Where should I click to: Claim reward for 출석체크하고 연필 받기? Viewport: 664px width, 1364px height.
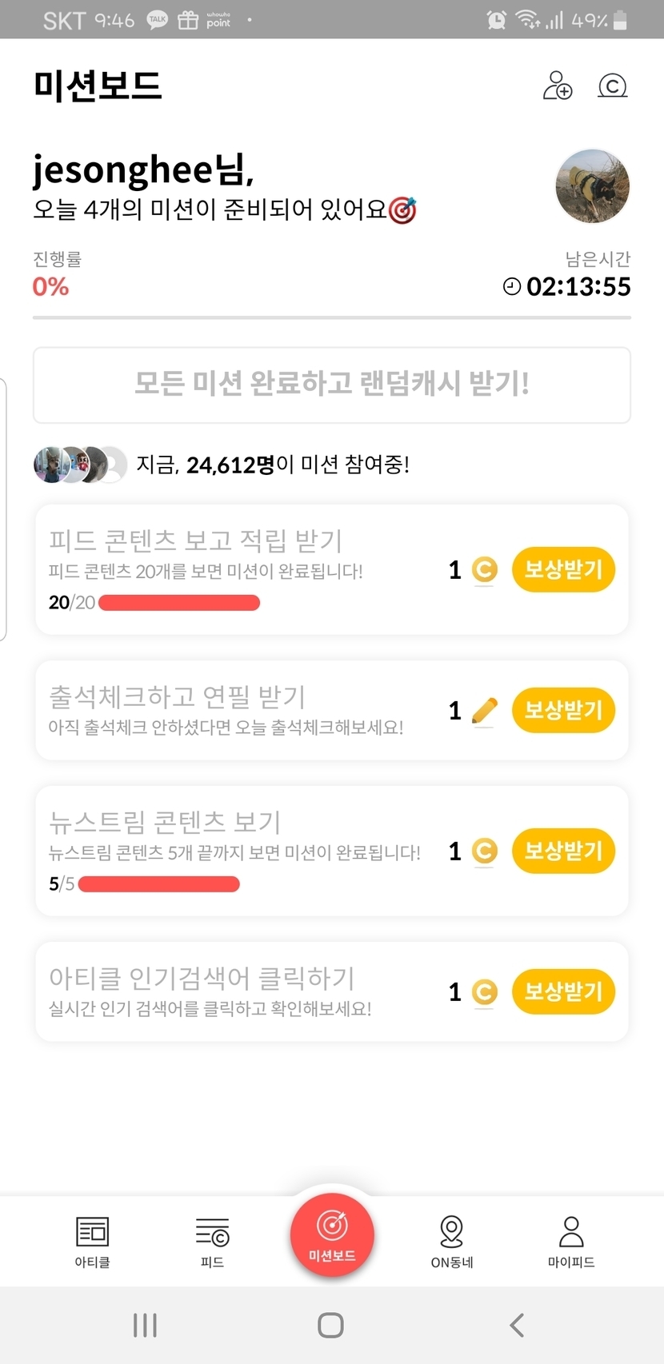(x=563, y=710)
